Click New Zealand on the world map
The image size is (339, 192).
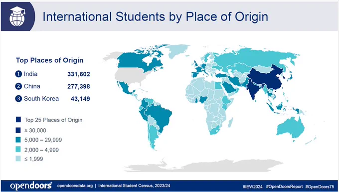[x=311, y=141]
